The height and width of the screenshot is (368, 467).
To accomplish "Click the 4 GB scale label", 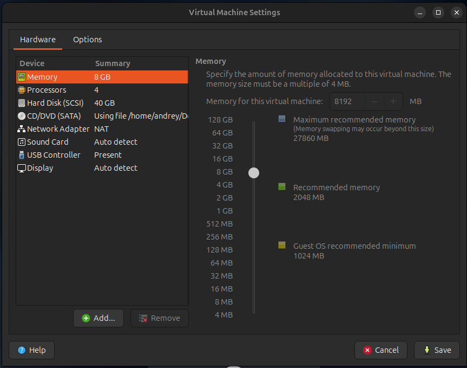I will tap(225, 185).
